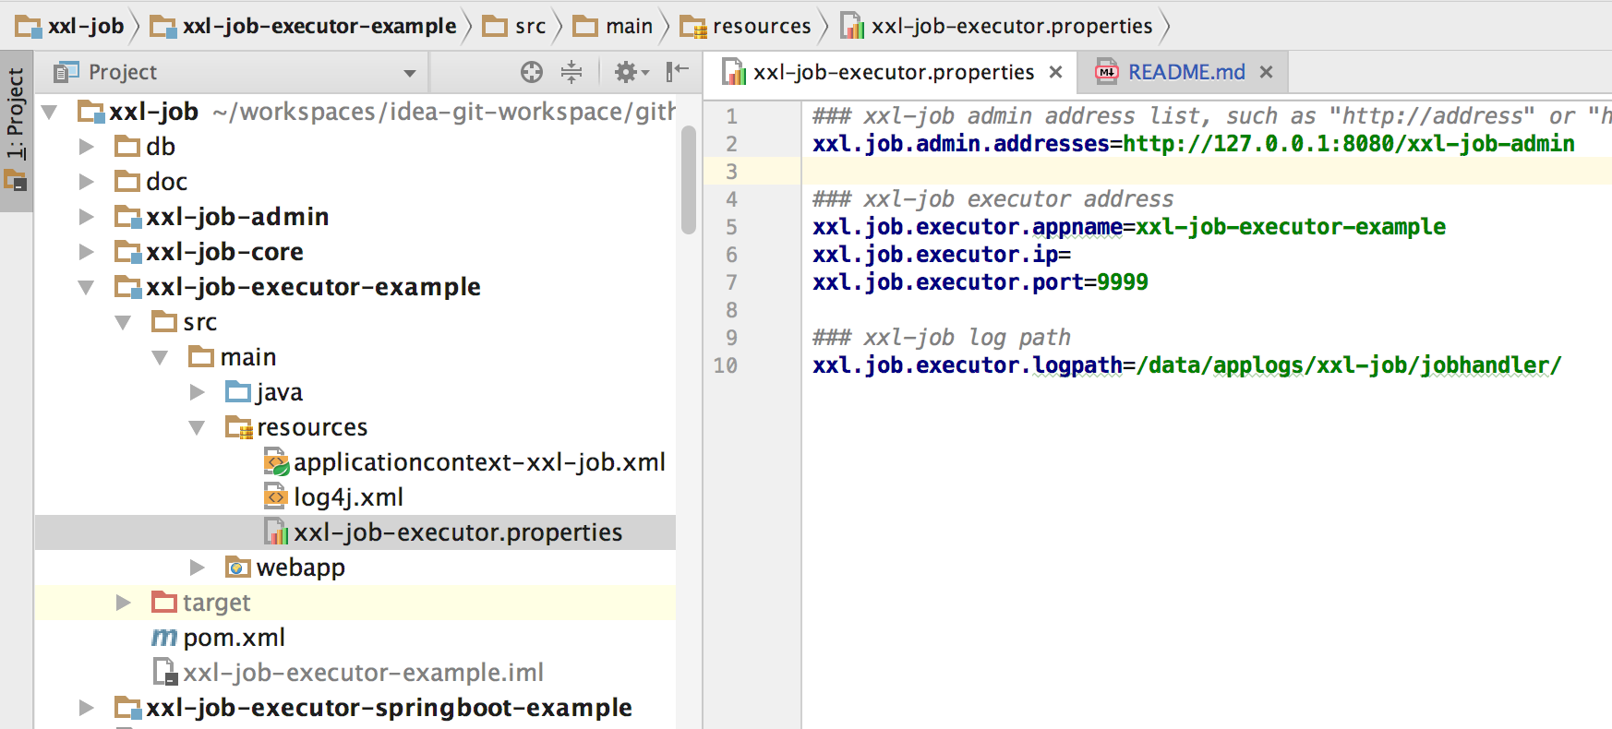This screenshot has height=729, width=1612.
Task: Click the collapse all icon in Project panel
Action: point(571,72)
